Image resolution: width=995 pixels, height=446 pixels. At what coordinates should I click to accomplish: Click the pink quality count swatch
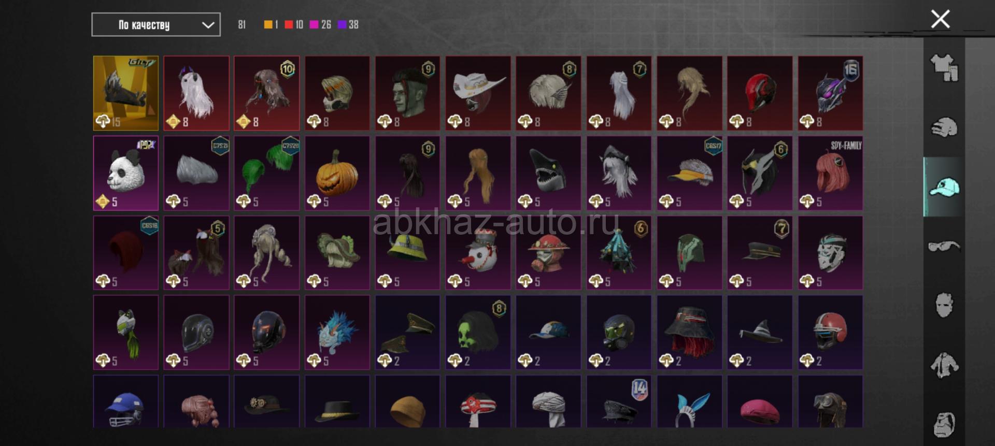(x=314, y=24)
